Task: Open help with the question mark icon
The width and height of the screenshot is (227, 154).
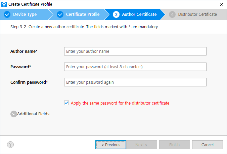Action: (10, 145)
